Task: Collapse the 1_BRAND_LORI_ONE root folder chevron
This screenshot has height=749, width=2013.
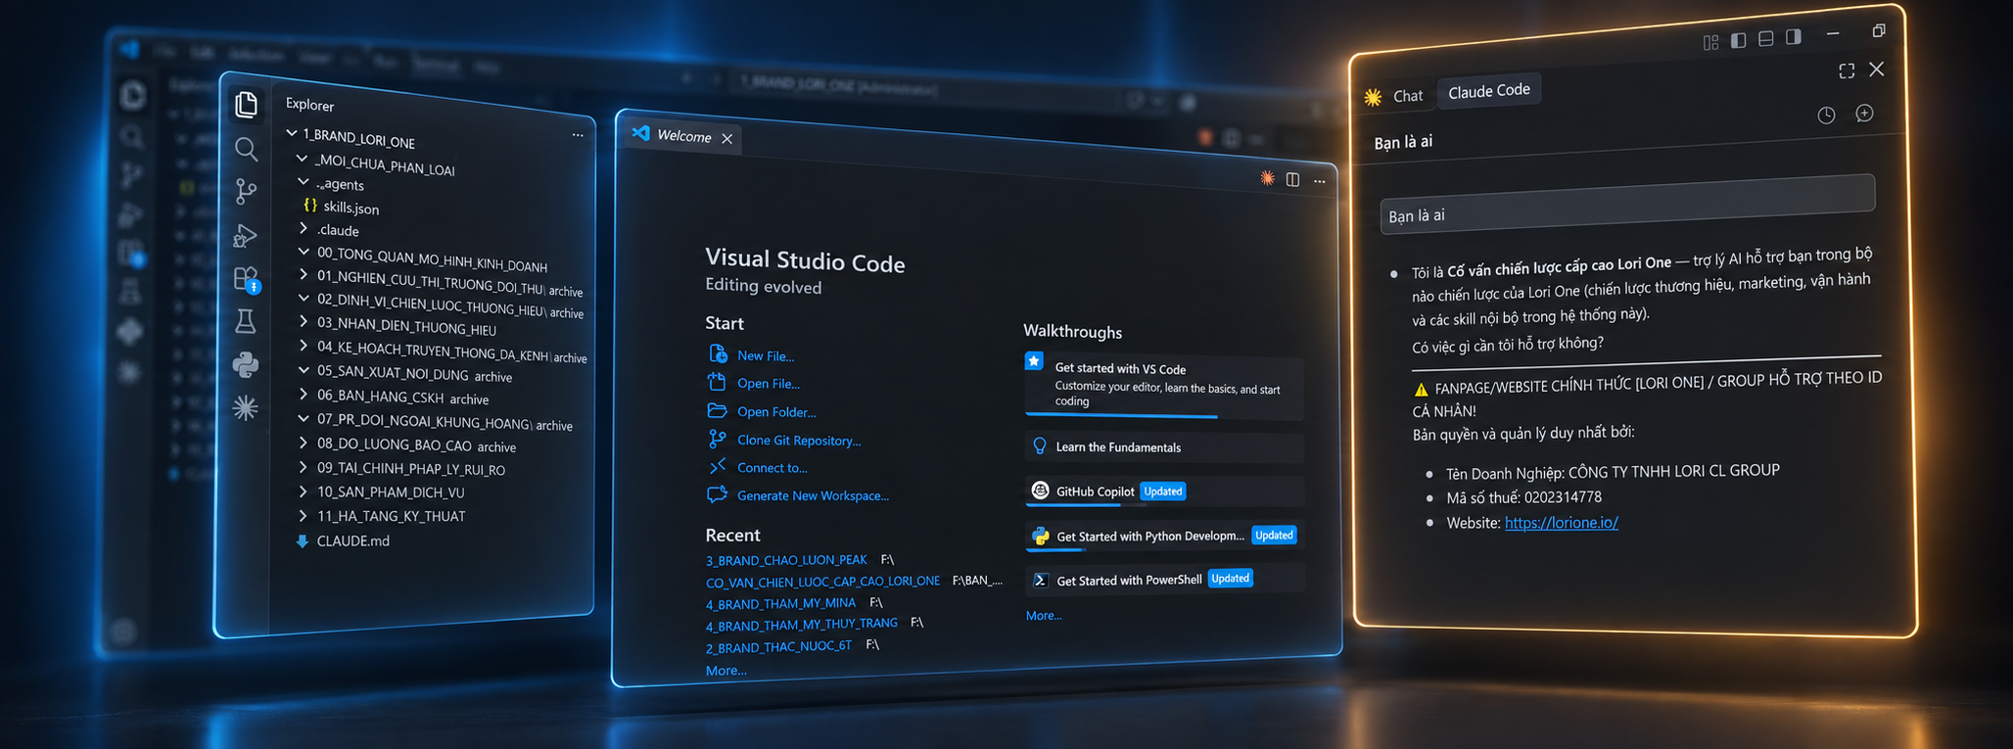Action: pyautogui.click(x=292, y=132)
